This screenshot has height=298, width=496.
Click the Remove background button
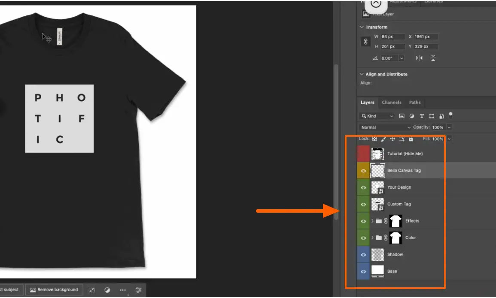[x=54, y=290]
